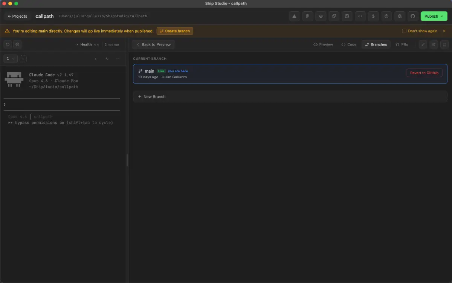The width and height of the screenshot is (452, 283).
Task: Click the terminal input prompt line
Action: (x=62, y=104)
